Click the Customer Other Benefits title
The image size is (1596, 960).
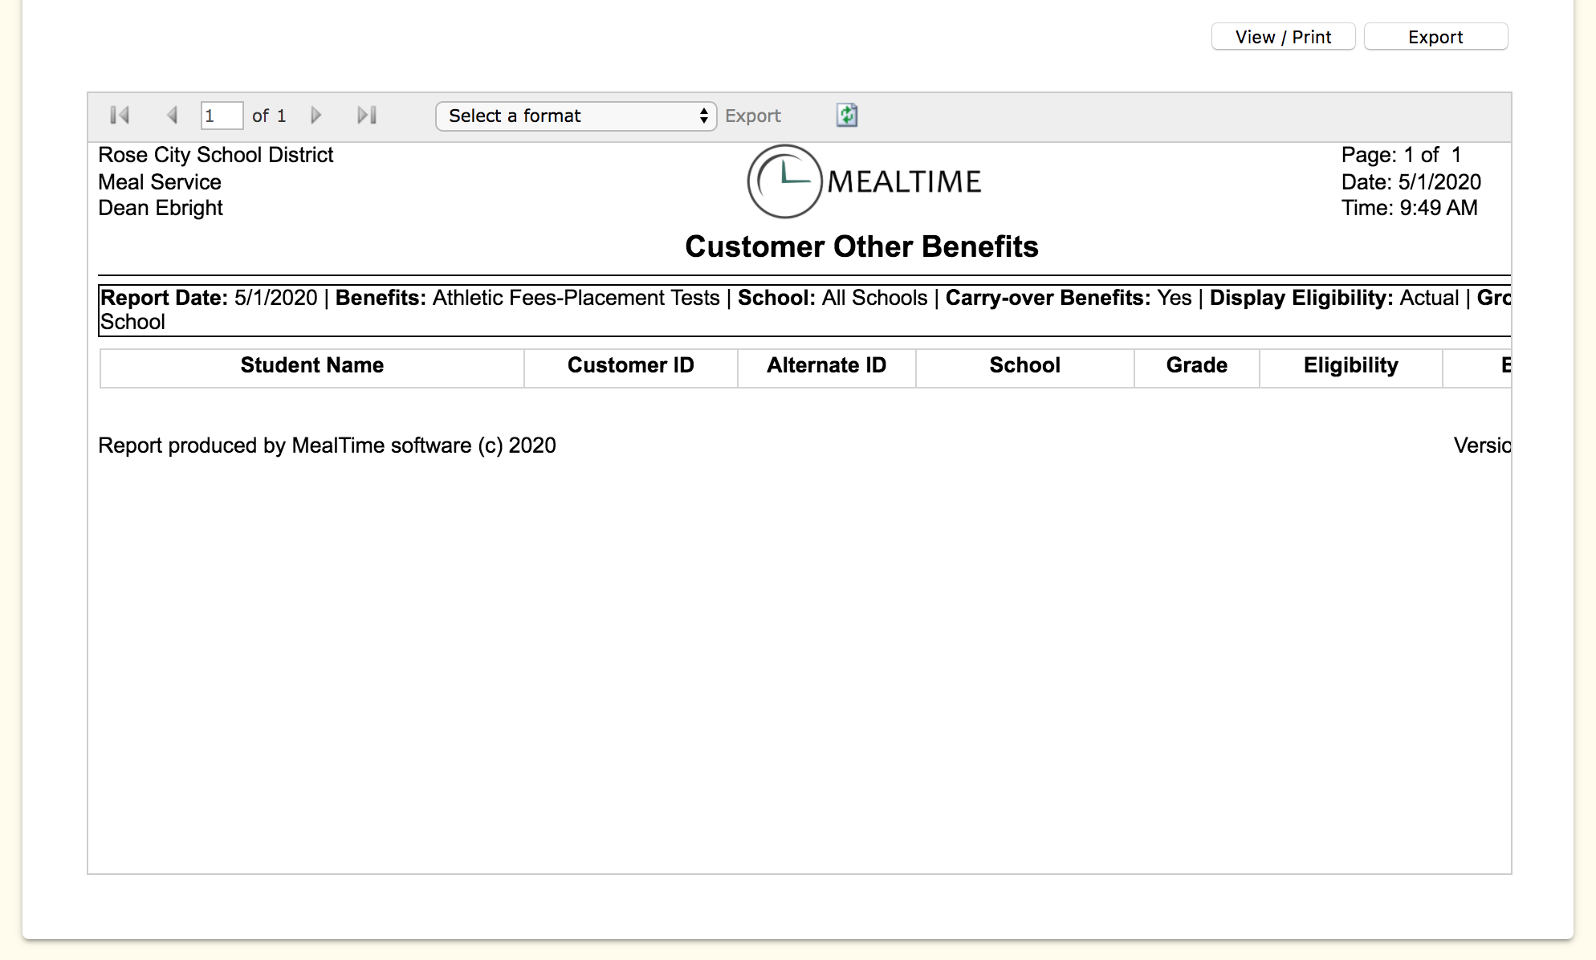861,246
